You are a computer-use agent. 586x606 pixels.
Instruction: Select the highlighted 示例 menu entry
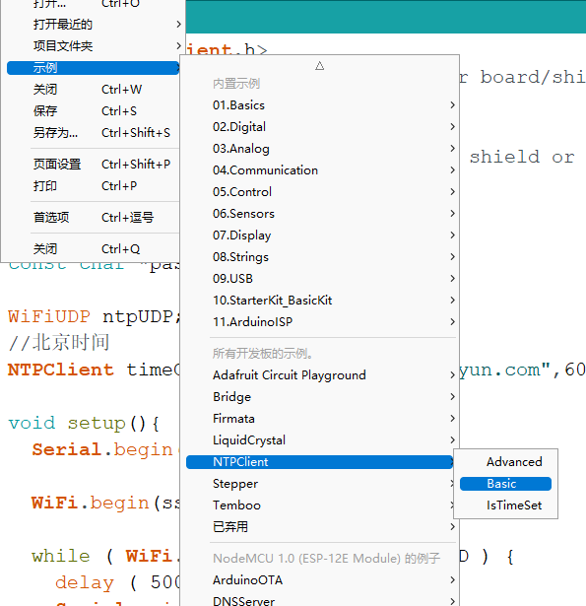click(x=94, y=68)
